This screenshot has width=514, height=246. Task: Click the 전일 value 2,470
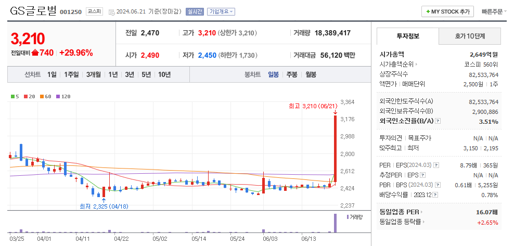pos(150,33)
